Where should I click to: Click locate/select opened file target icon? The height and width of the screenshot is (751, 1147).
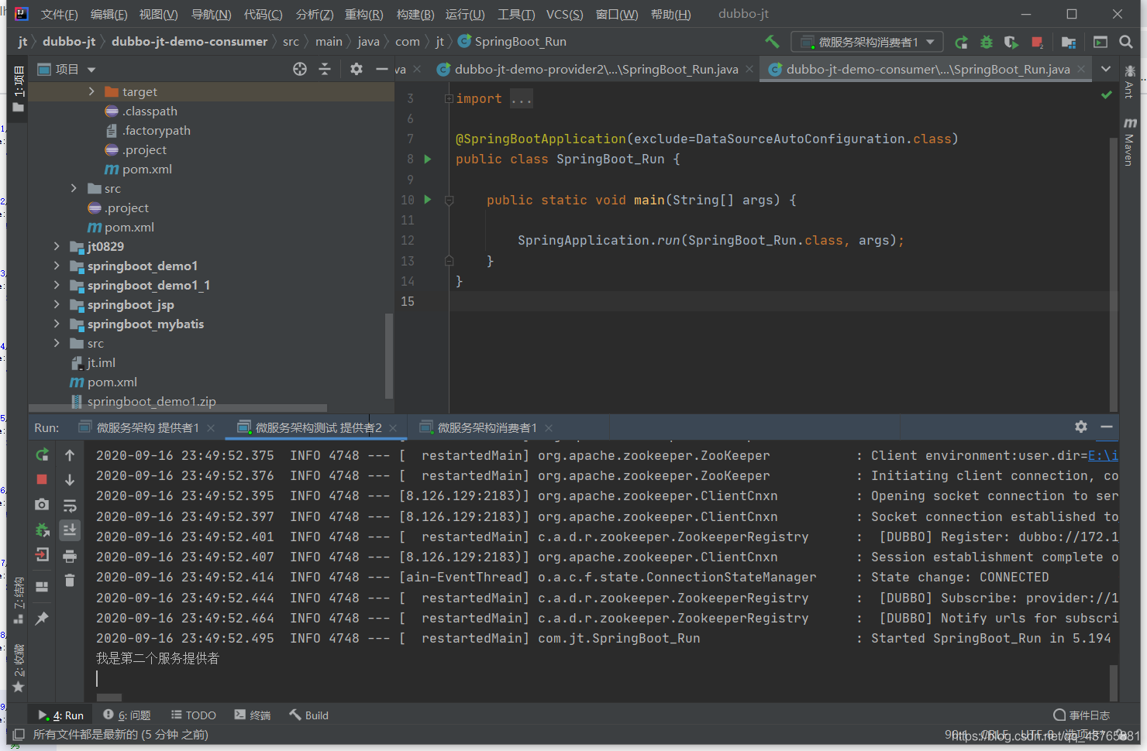[x=300, y=69]
